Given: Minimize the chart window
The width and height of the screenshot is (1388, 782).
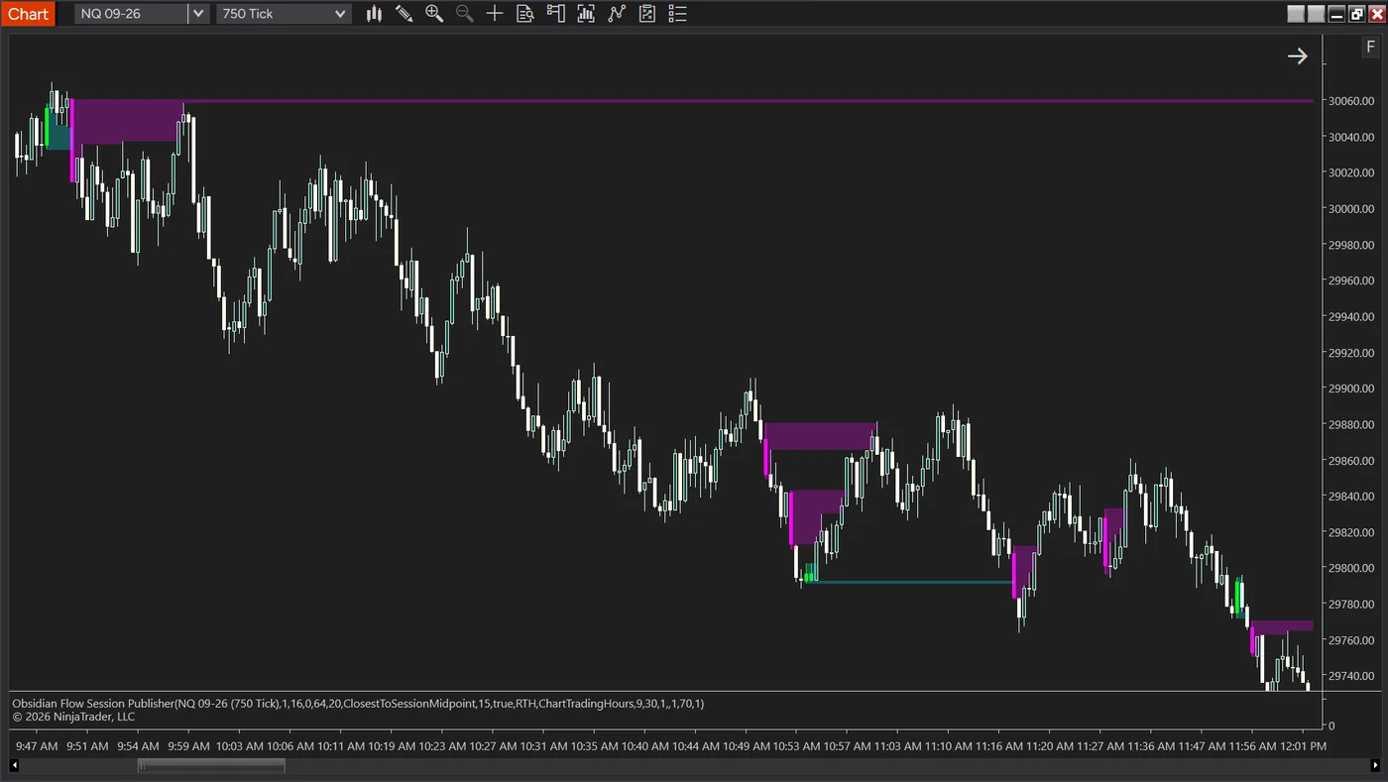Looking at the screenshot, I should 1336,14.
